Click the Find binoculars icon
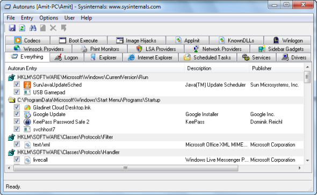This screenshot has width=317, height=195. [33, 28]
